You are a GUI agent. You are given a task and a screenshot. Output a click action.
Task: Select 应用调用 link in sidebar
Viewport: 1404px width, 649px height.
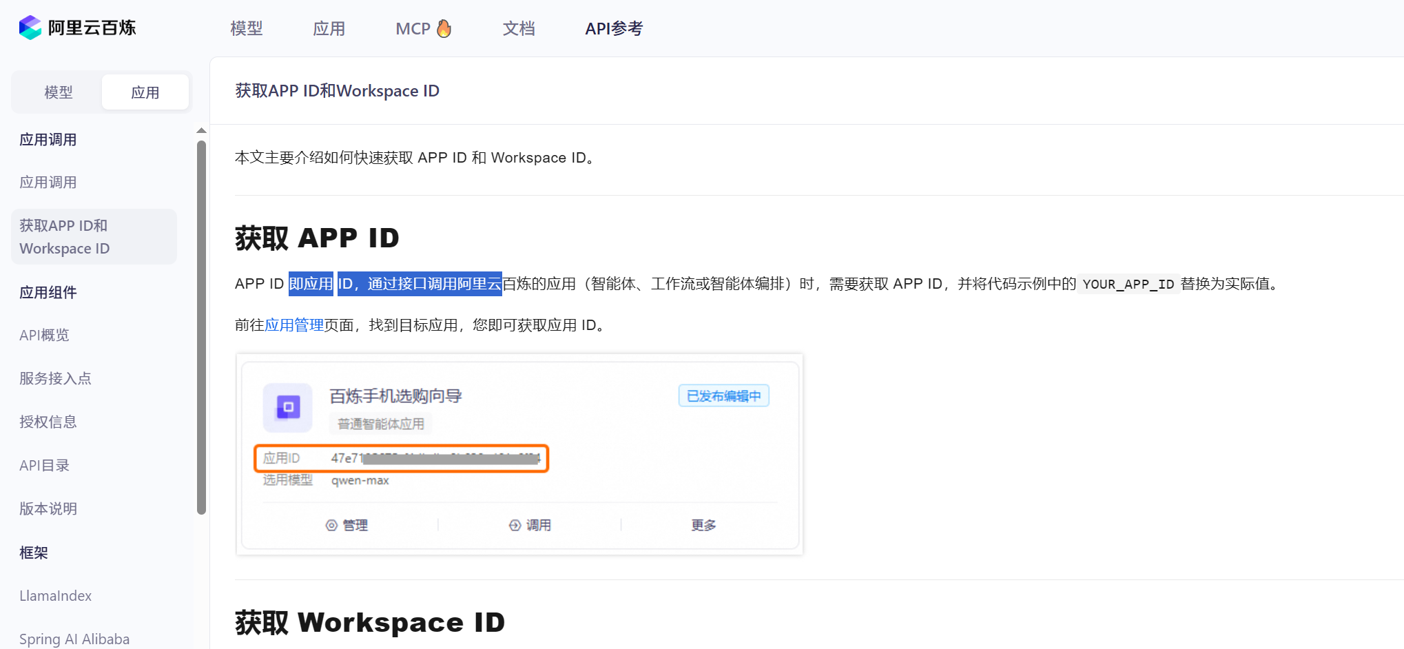point(48,183)
